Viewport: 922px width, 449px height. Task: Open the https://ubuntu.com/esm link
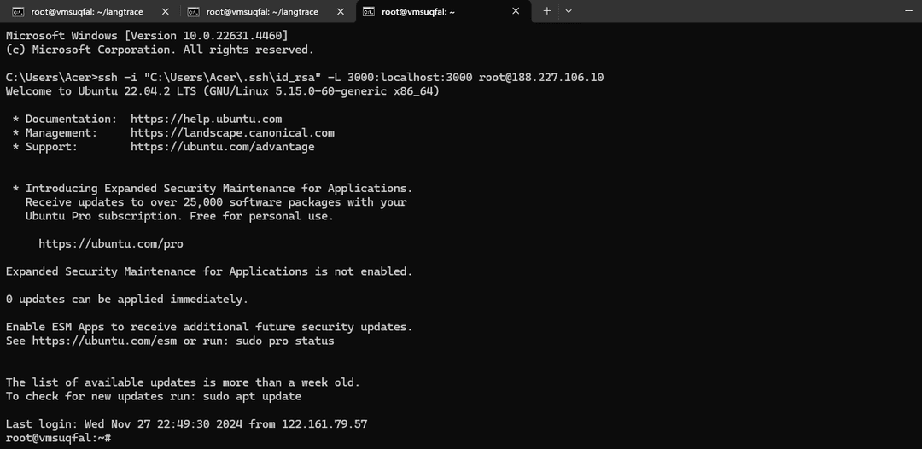pos(104,341)
